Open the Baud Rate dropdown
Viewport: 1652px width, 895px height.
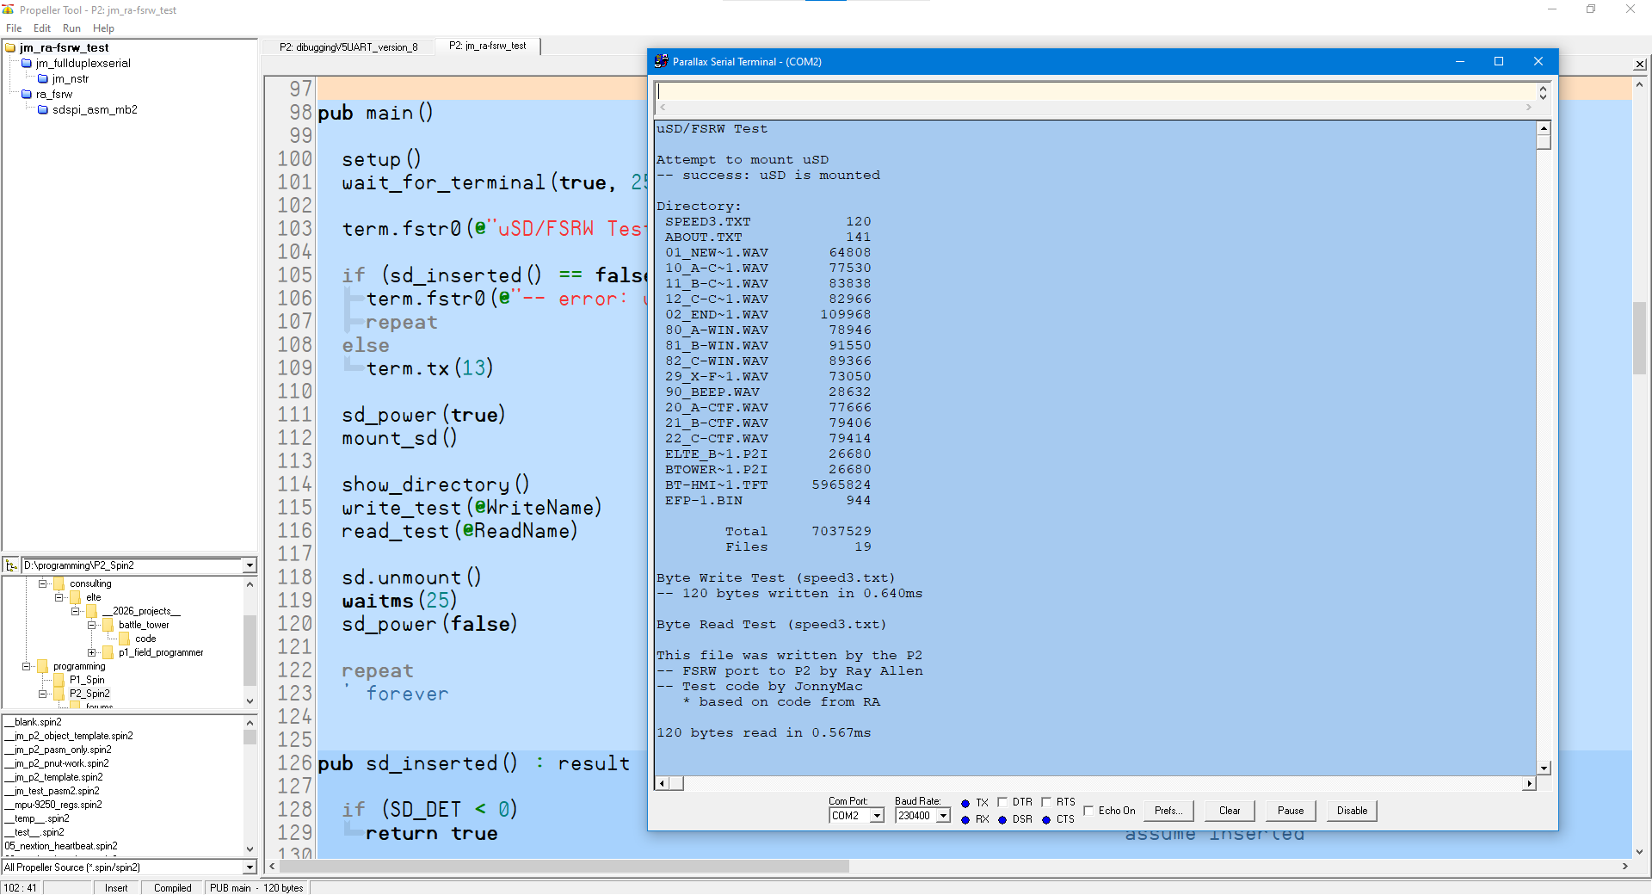943,816
